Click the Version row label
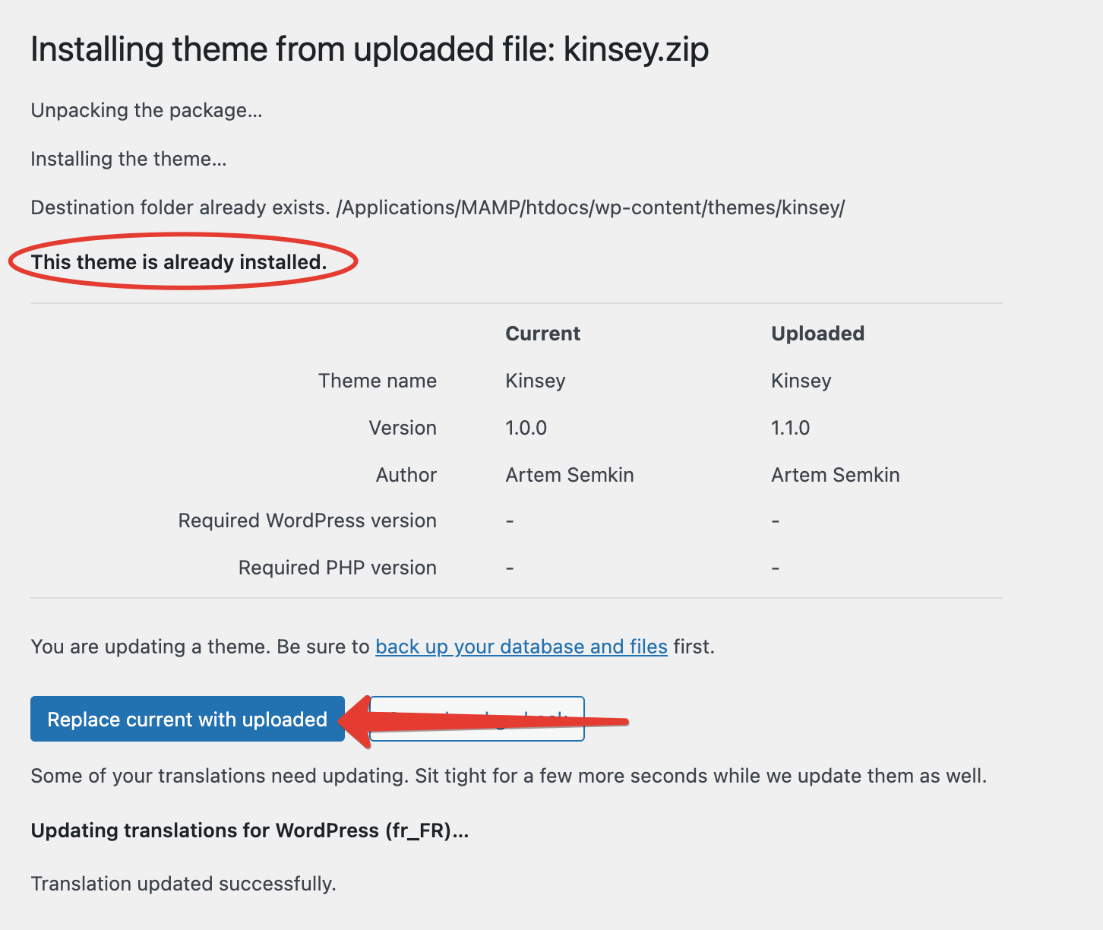Viewport: 1103px width, 930px height. click(403, 428)
